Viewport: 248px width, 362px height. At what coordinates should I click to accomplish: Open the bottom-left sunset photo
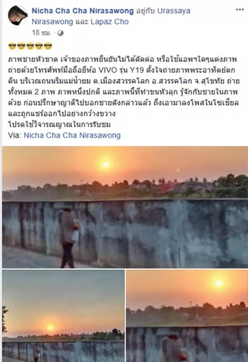pos(63,316)
